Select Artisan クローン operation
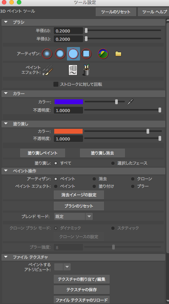This screenshot has height=304, width=169. [x=133, y=179]
